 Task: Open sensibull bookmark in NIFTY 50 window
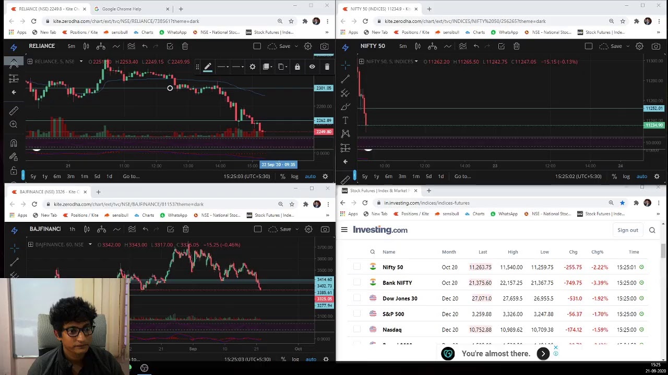click(x=447, y=32)
